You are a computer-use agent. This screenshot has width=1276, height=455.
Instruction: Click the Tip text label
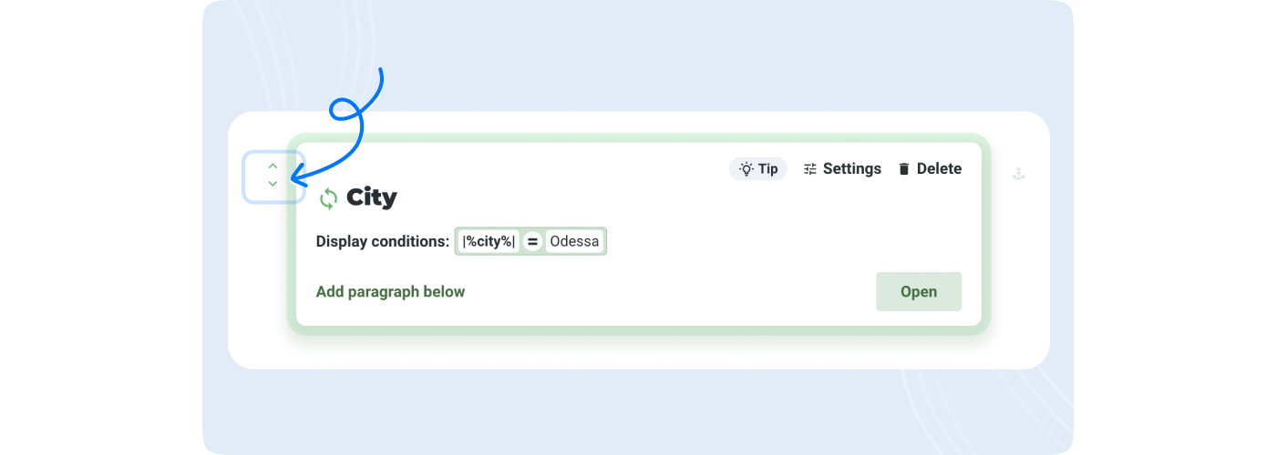767,168
